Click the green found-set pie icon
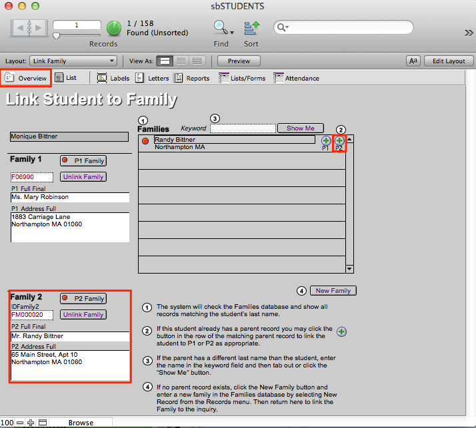This screenshot has width=476, height=428. click(x=114, y=27)
